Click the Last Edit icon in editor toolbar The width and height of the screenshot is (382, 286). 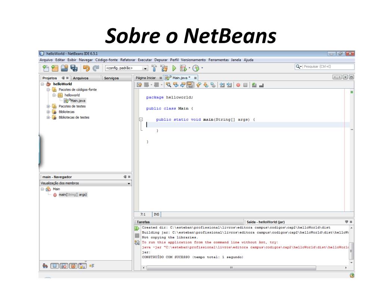139,85
